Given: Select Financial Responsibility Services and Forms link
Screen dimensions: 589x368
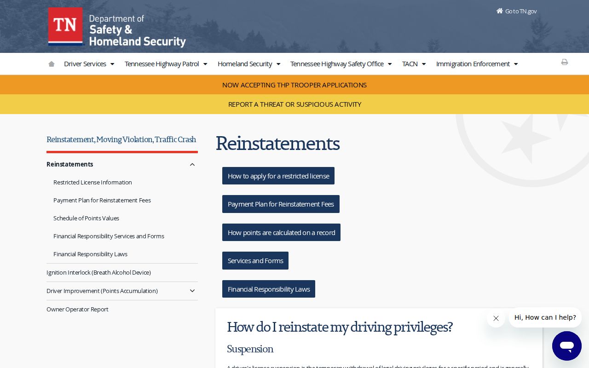Looking at the screenshot, I should point(109,236).
